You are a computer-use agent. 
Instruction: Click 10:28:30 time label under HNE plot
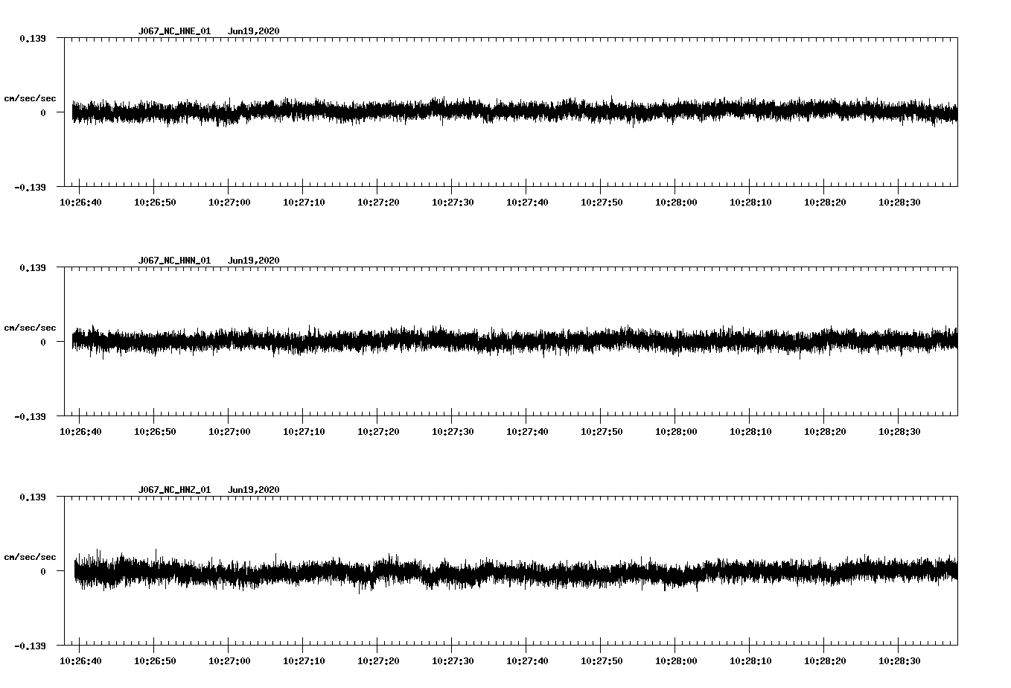[899, 203]
